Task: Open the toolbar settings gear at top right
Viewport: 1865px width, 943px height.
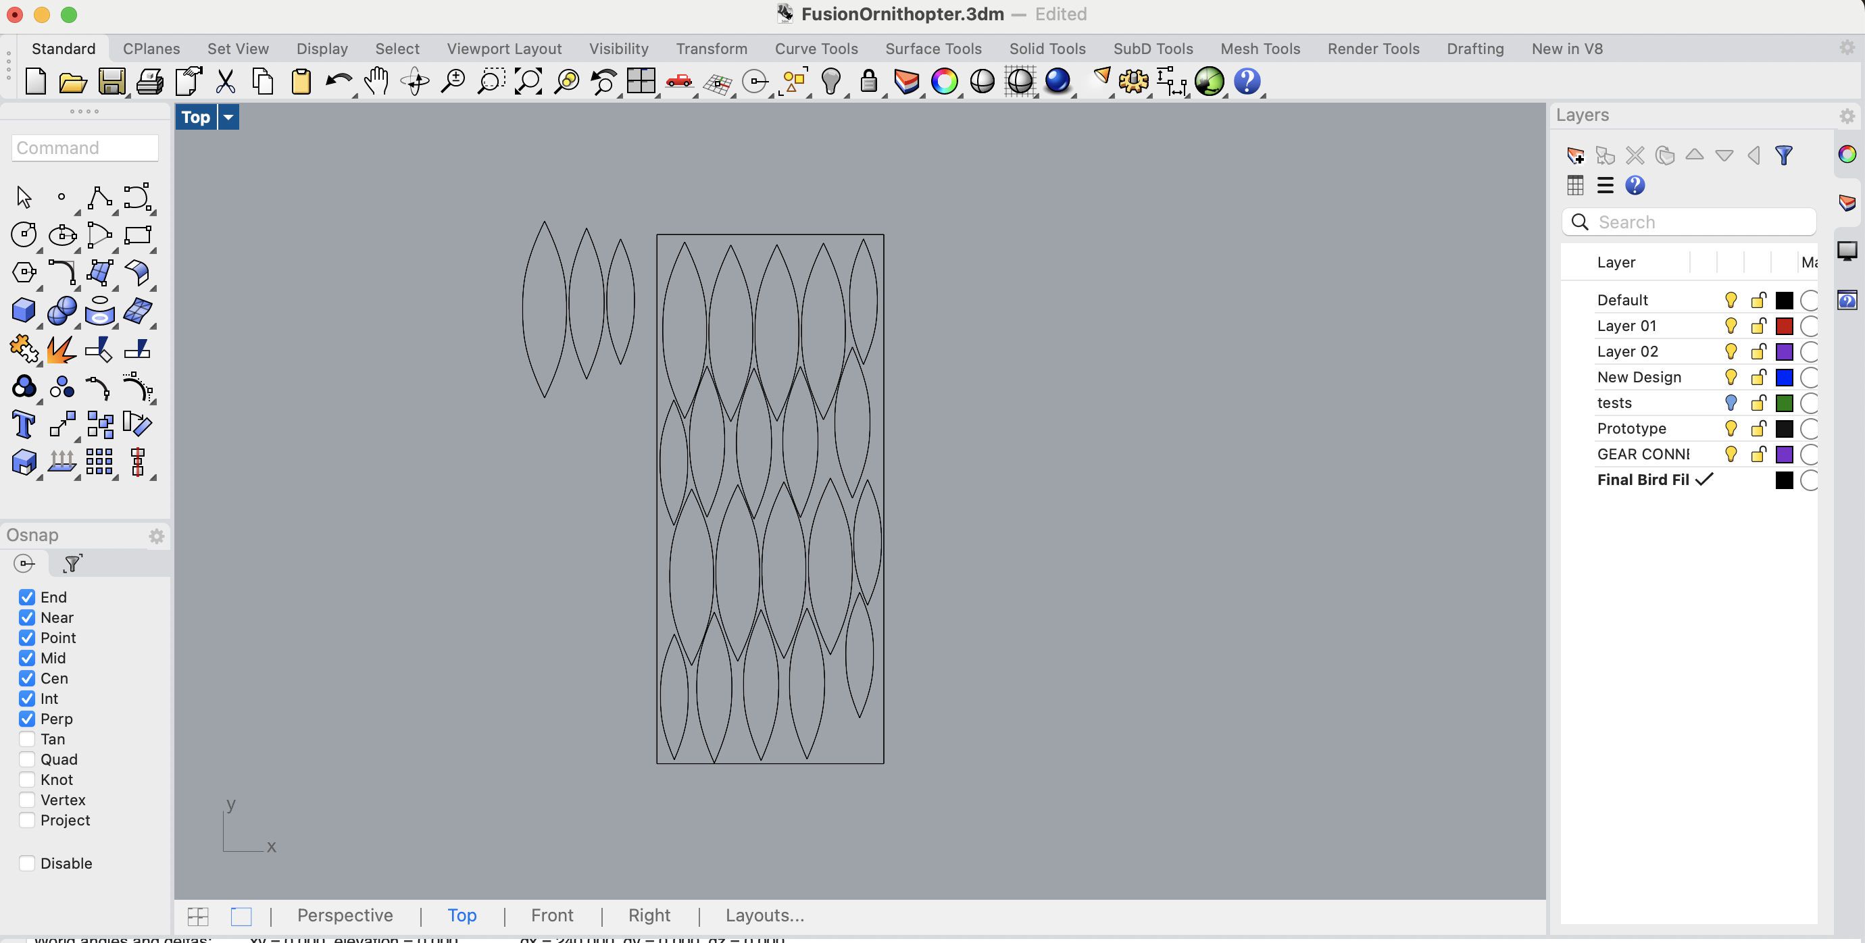Action: click(x=1847, y=48)
